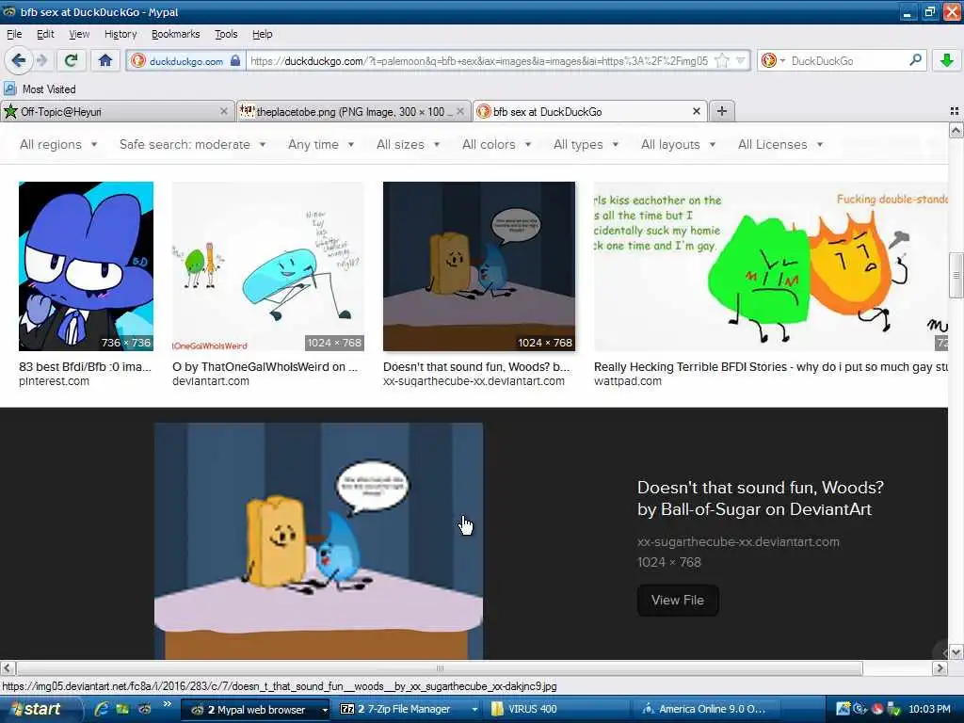
Task: Reload the current page
Action: click(x=72, y=60)
